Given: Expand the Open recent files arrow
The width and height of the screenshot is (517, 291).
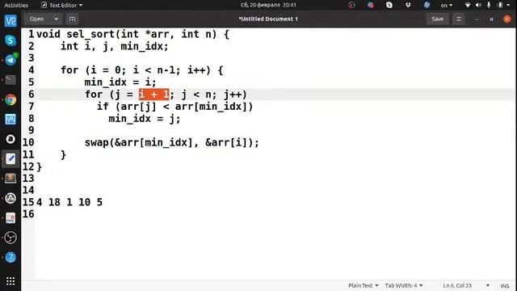Looking at the screenshot, I should 56,19.
